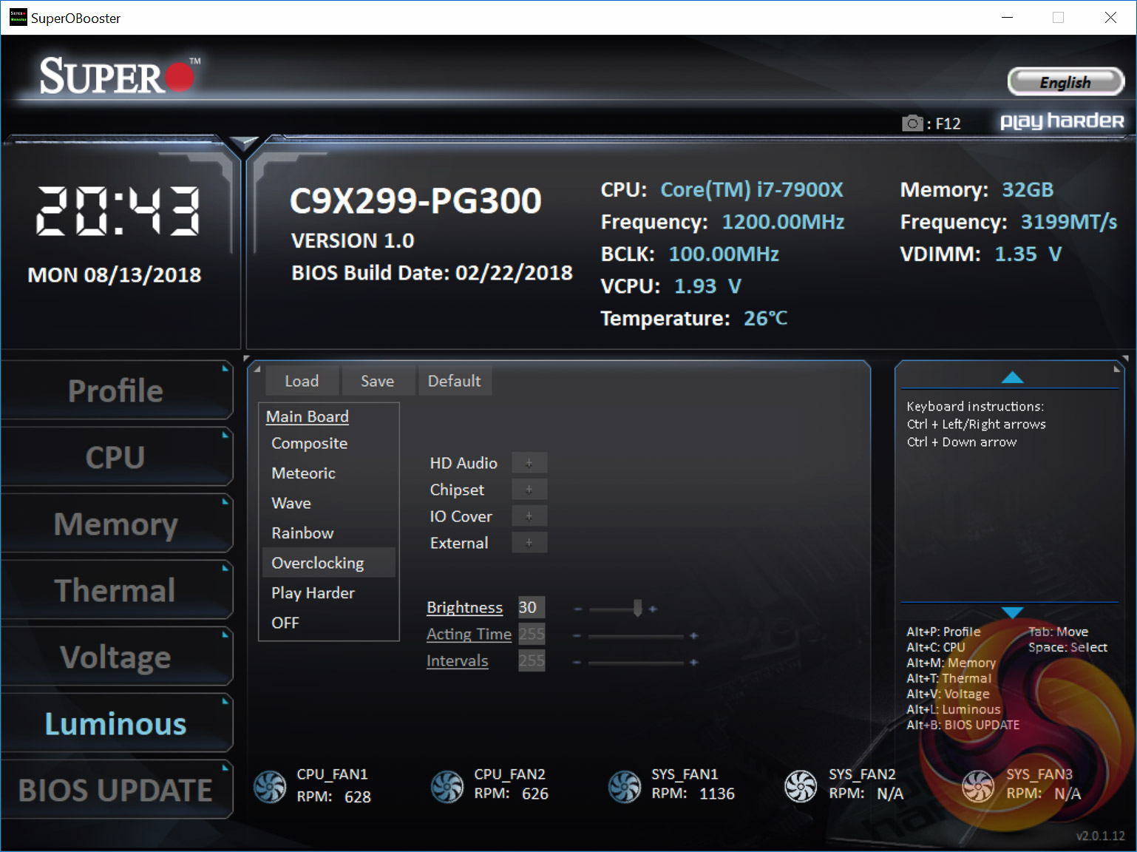Click the SUPERO logo in the header
The height and width of the screenshot is (852, 1137).
(x=120, y=75)
